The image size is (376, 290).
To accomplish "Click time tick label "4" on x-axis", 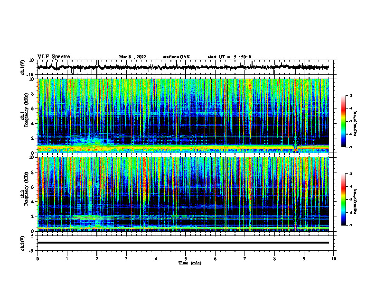I will pyautogui.click(x=156, y=259).
